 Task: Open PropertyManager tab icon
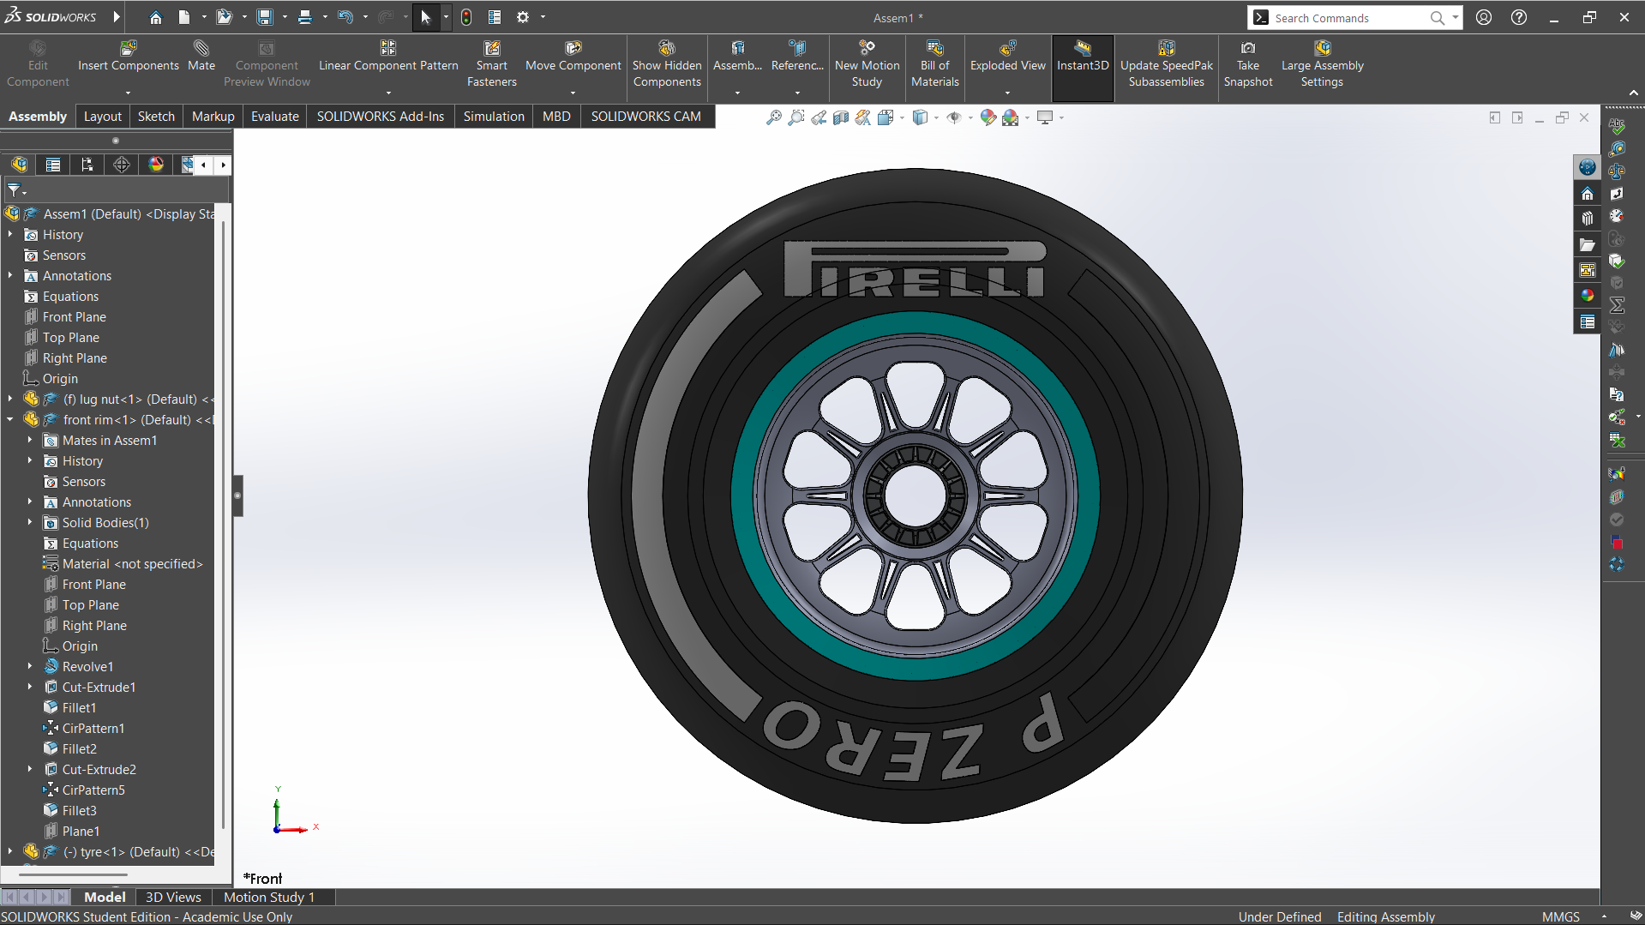tap(53, 165)
